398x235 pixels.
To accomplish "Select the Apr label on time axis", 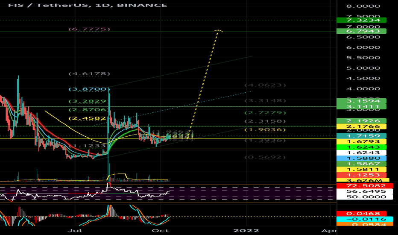I will click(x=329, y=231).
